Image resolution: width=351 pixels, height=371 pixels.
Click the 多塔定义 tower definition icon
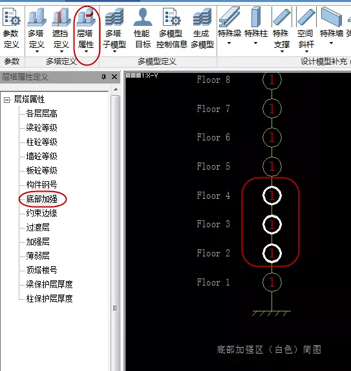pos(37,30)
